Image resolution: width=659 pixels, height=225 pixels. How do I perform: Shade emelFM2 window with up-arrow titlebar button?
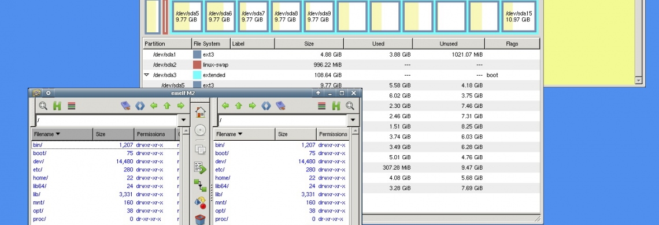[x=318, y=93]
